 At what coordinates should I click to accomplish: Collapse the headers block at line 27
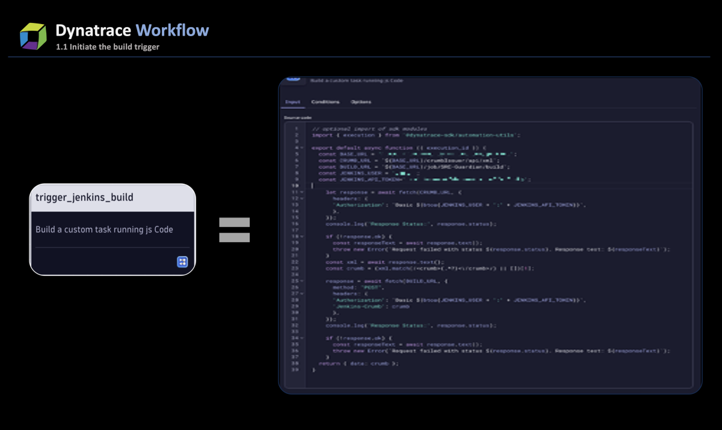coord(301,293)
